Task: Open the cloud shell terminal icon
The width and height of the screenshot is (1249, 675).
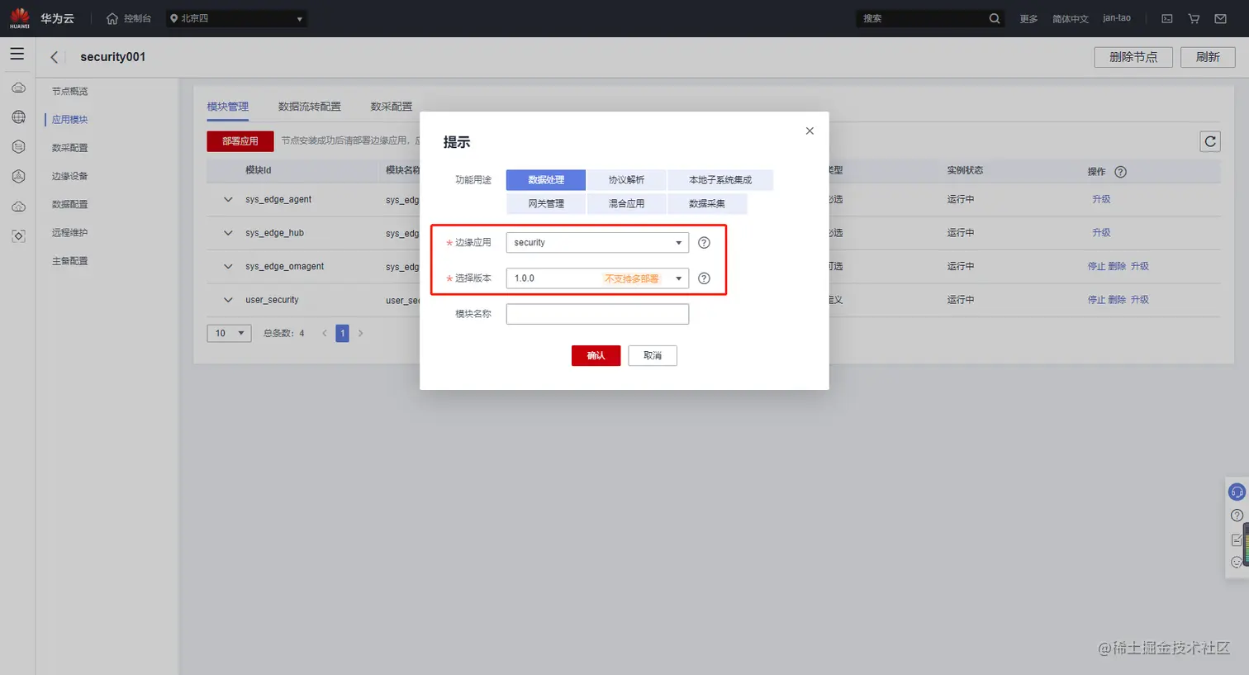Action: pyautogui.click(x=1167, y=18)
